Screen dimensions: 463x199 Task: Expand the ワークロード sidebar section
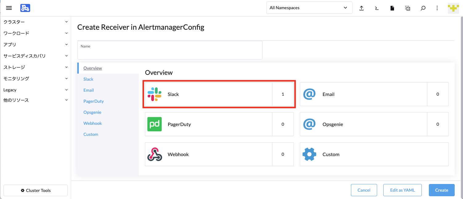[x=35, y=33]
